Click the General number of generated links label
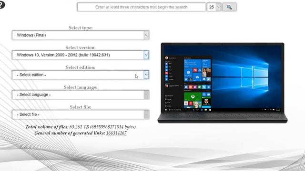The height and width of the screenshot is (171, 305). tap(70, 133)
